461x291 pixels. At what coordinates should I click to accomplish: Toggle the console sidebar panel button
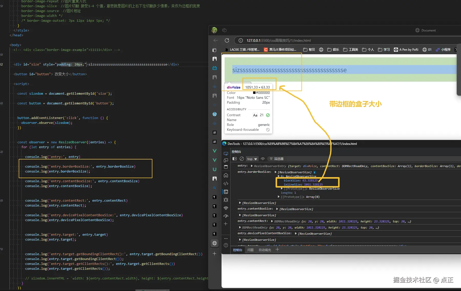234,159
